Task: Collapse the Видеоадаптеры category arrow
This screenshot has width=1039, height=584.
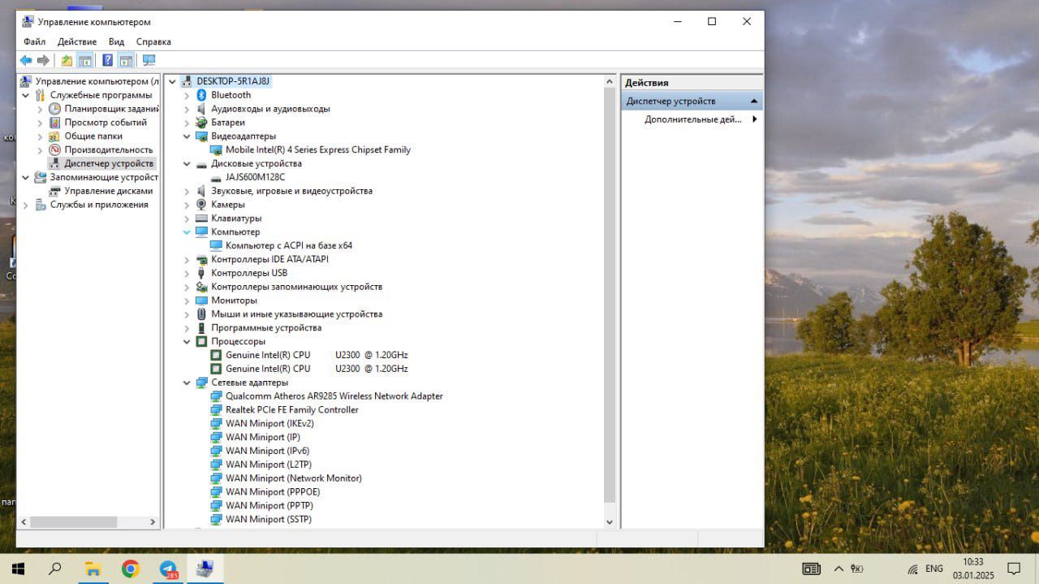Action: click(187, 136)
